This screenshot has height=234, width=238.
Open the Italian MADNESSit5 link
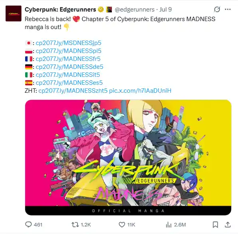click(x=68, y=75)
